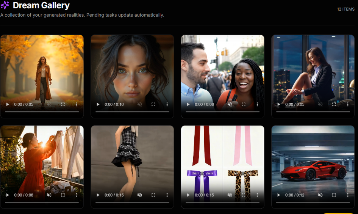Play the ribbon bows video

tap(188, 195)
